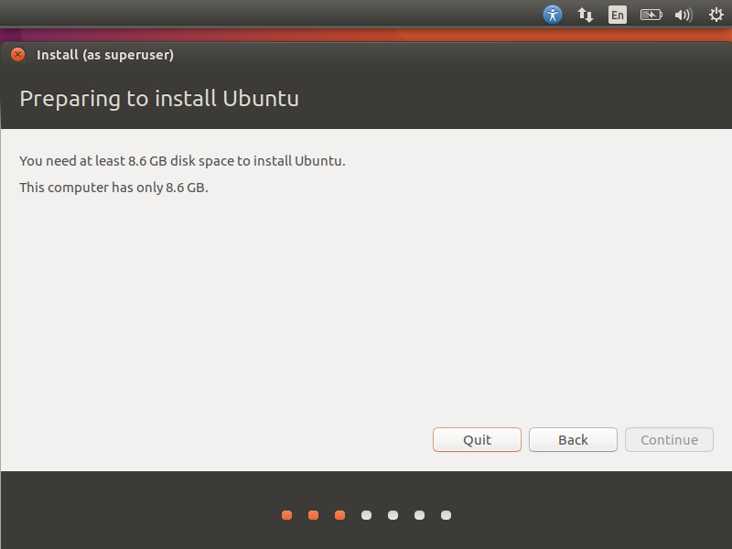Click the disabled Continue button

click(669, 440)
